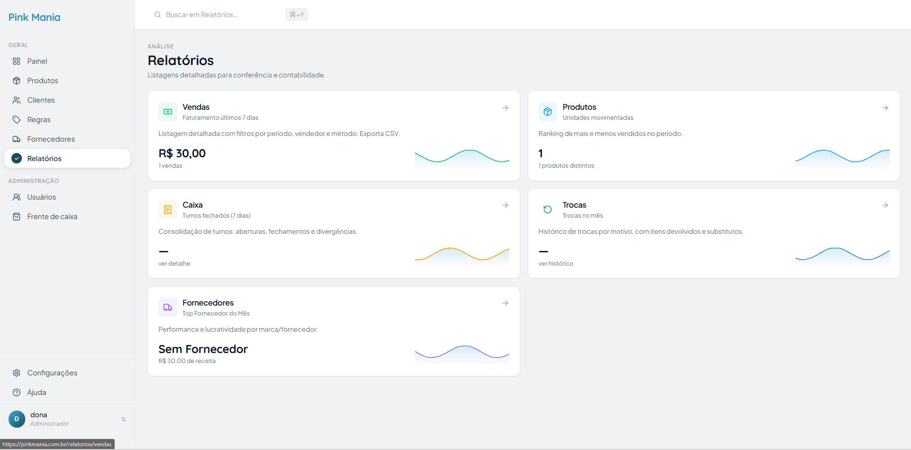This screenshot has height=450, width=911.
Task: Click 'Unidades movimentadas' subtitle
Action: (x=598, y=118)
